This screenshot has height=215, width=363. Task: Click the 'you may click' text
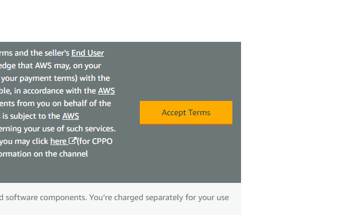(24, 141)
